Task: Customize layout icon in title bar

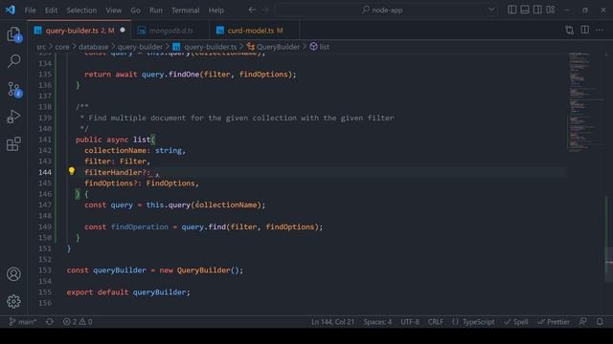Action: point(551,10)
